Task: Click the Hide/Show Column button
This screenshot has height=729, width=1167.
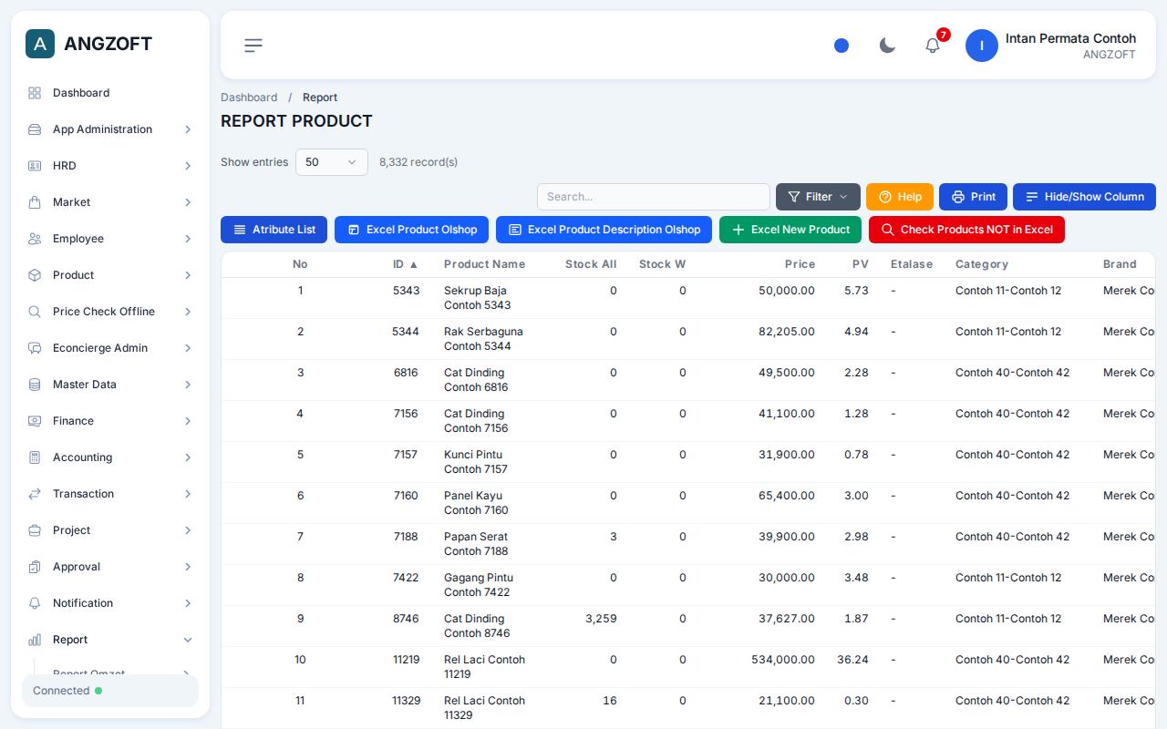Action: 1084,197
